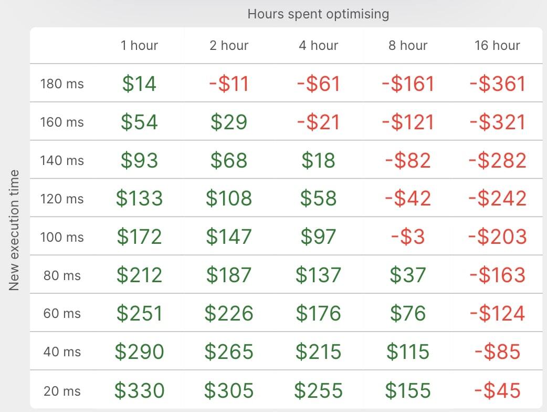Click the $108 cell
The image size is (547, 412).
[229, 198]
